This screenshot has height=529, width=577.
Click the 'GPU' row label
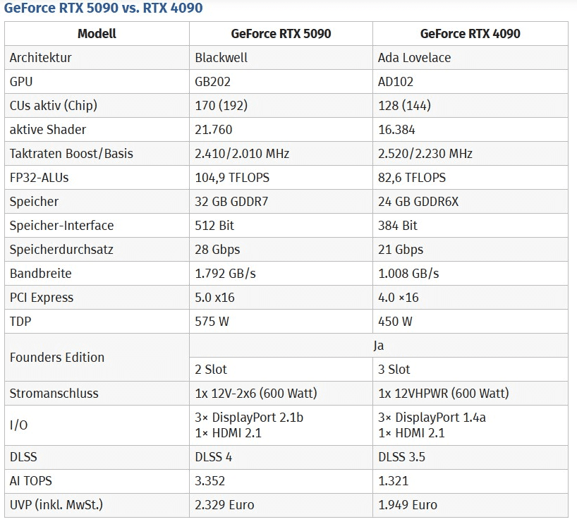click(x=21, y=81)
